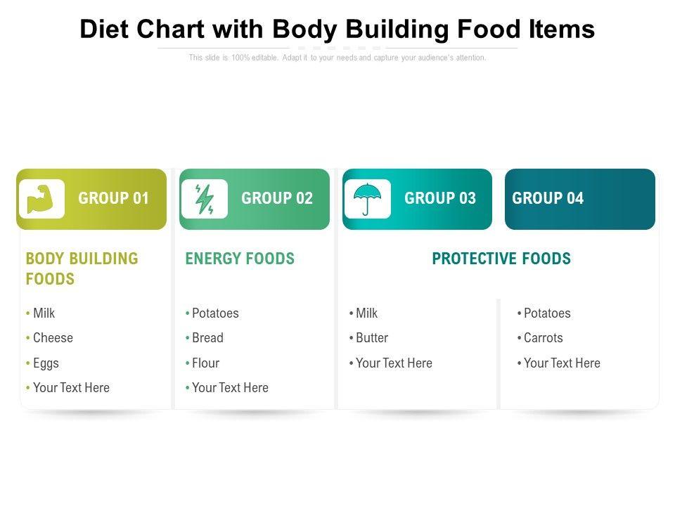Viewport: 675px width, 506px height.
Task: Select the Butter bullet item
Action: pos(371,338)
